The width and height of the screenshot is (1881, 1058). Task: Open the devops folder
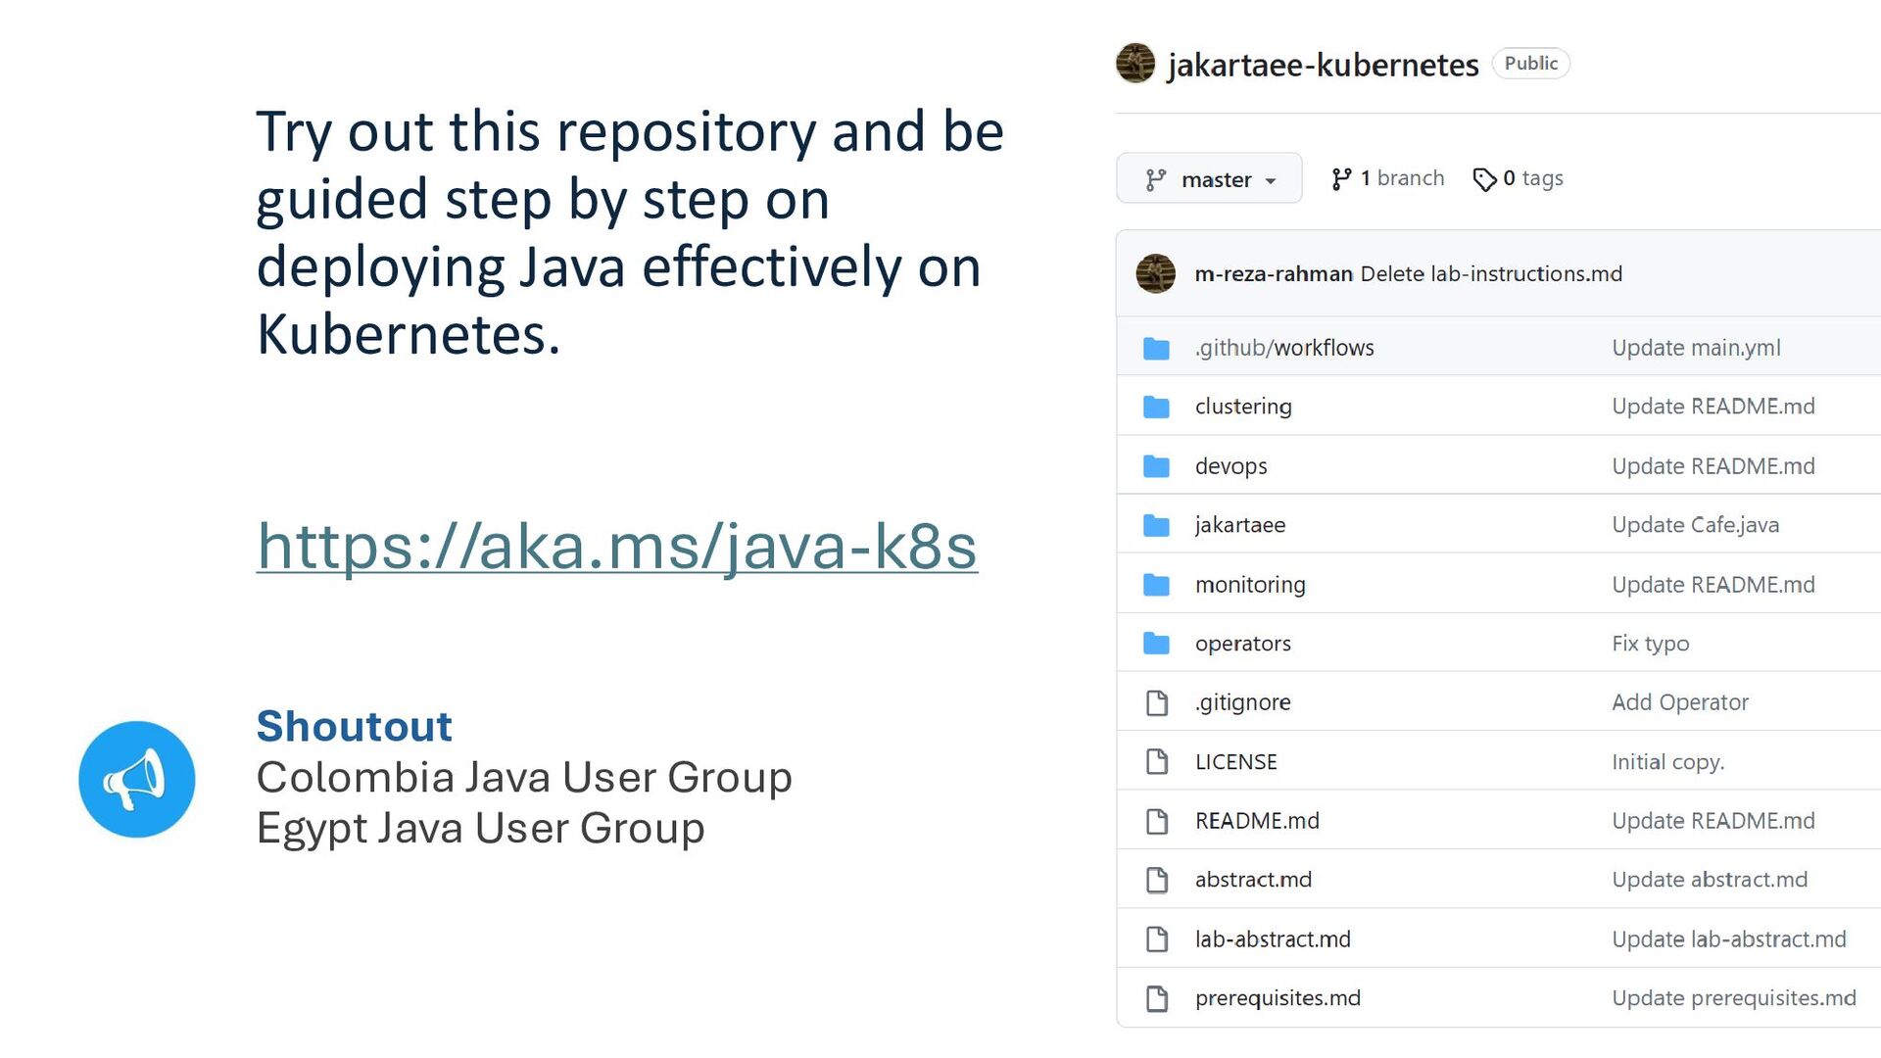(1230, 466)
